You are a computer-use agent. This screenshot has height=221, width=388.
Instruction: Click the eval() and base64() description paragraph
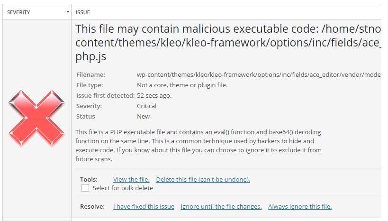coord(199,146)
